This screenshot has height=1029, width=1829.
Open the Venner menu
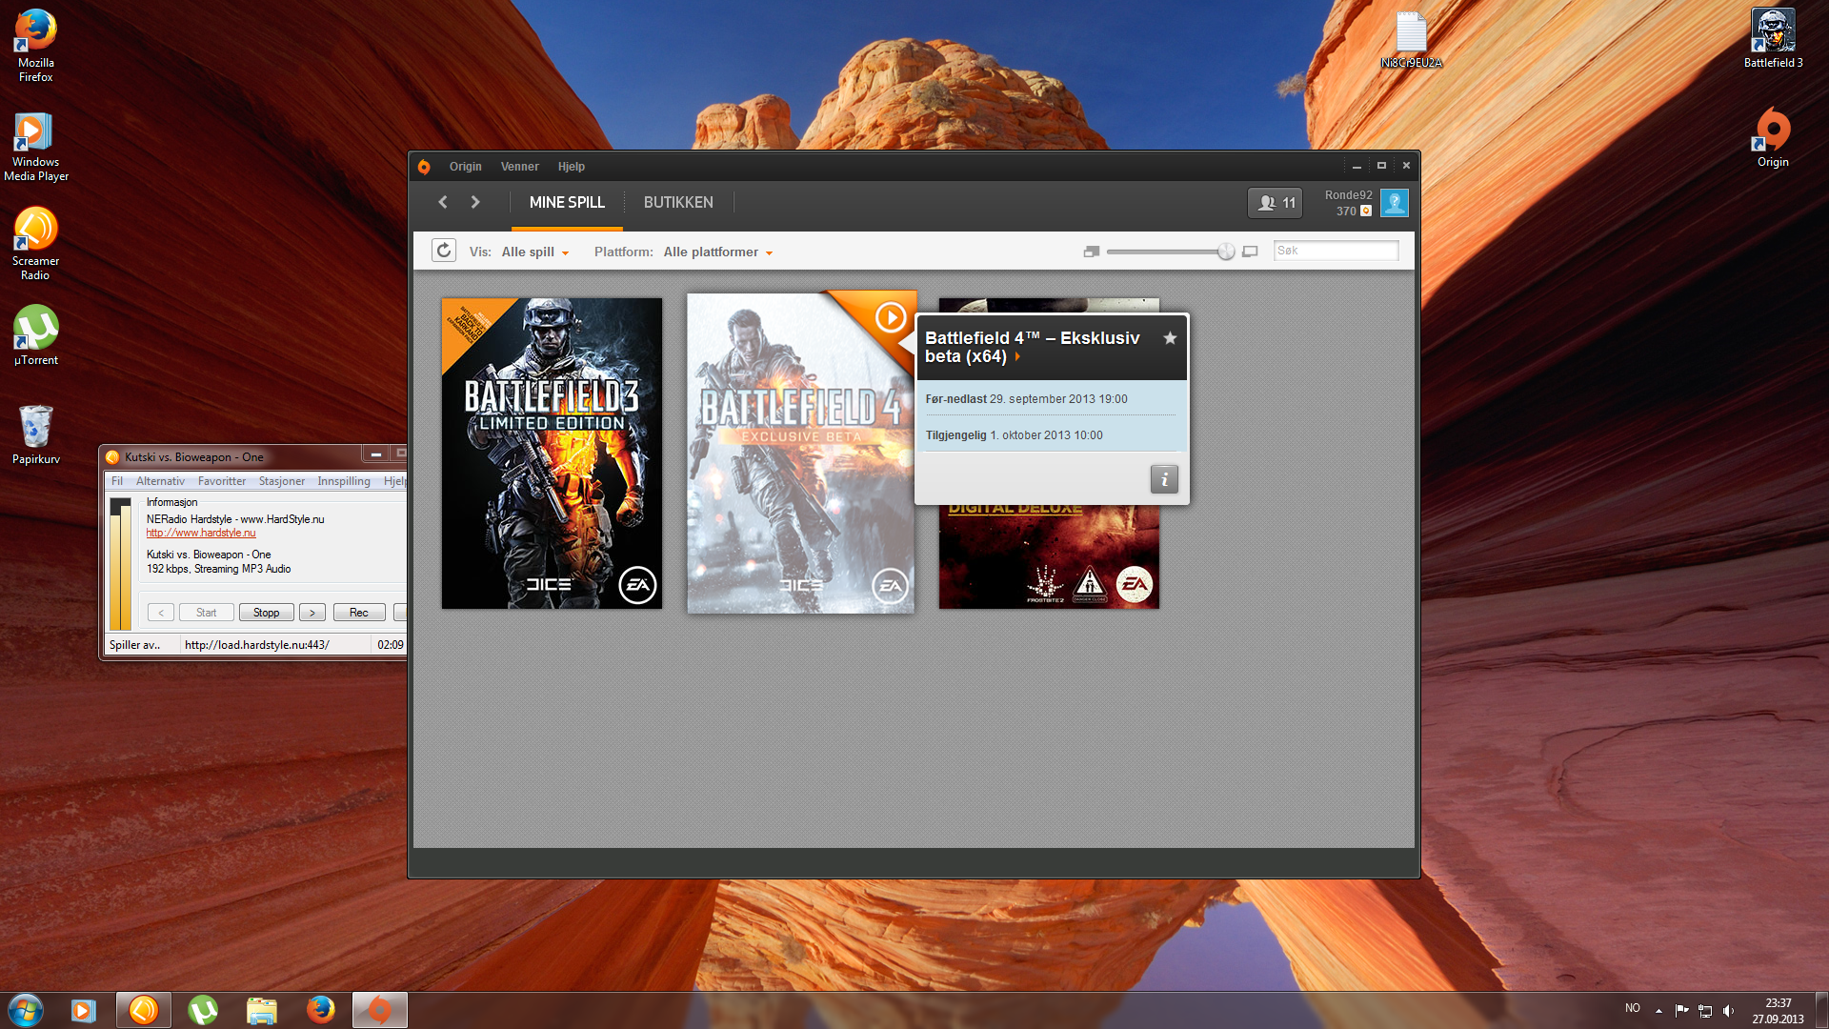coord(520,167)
